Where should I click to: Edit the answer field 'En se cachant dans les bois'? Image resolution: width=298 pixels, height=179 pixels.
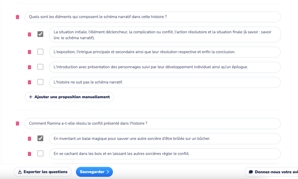click(x=165, y=154)
